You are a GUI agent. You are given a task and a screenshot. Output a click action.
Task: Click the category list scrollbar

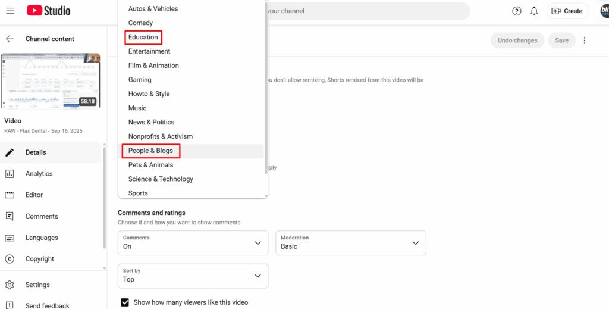(266, 89)
